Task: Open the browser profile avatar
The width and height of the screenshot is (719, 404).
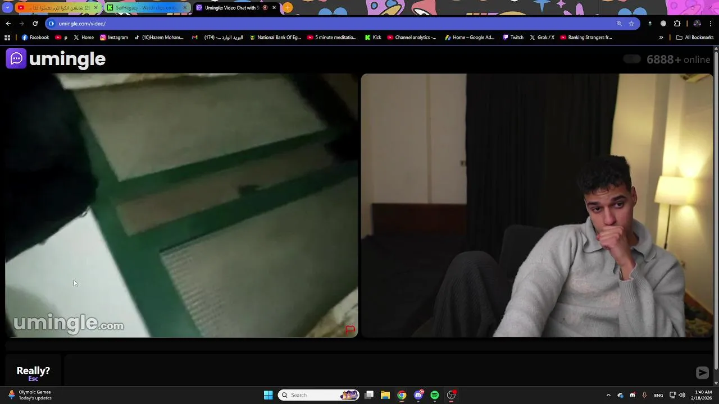Action: [x=697, y=24]
